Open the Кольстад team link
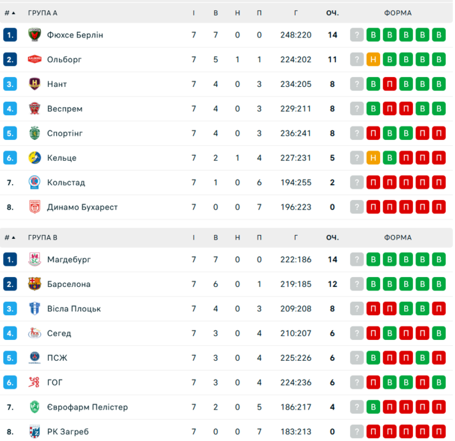This screenshot has height=441, width=455. tap(66, 183)
